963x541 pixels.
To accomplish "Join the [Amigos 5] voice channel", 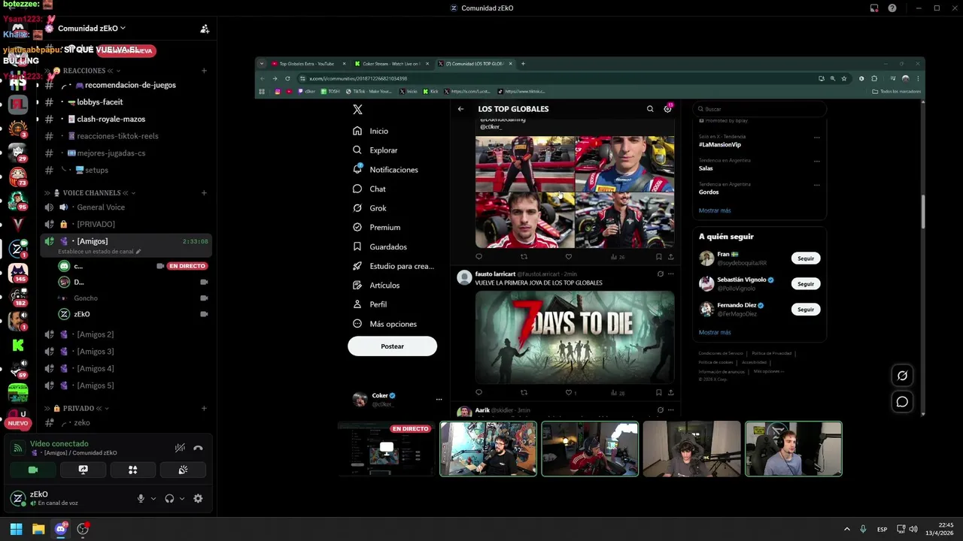I will click(125, 385).
